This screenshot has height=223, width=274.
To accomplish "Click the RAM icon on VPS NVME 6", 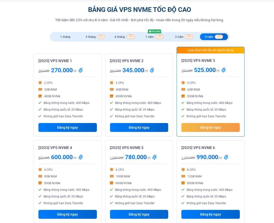I will 183,176.
